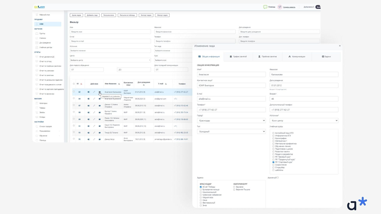This screenshot has width=381, height=214.
Task: Open the Источник dropdown showing Колл центр
Action: coord(304,121)
